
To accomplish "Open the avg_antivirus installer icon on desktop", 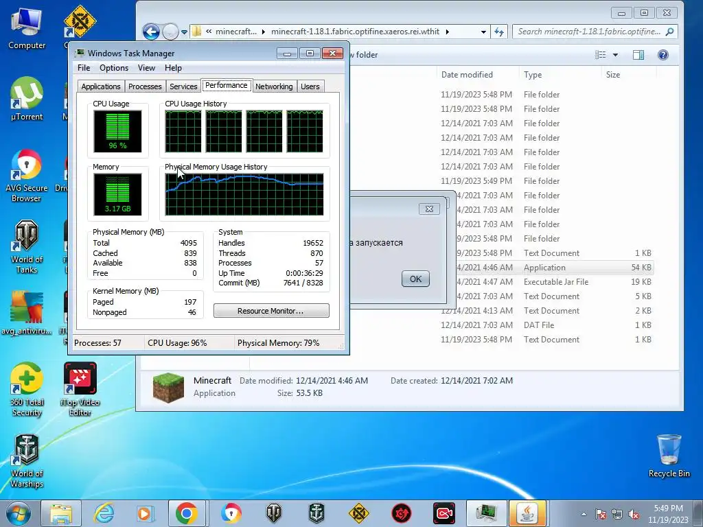I will 27,313.
